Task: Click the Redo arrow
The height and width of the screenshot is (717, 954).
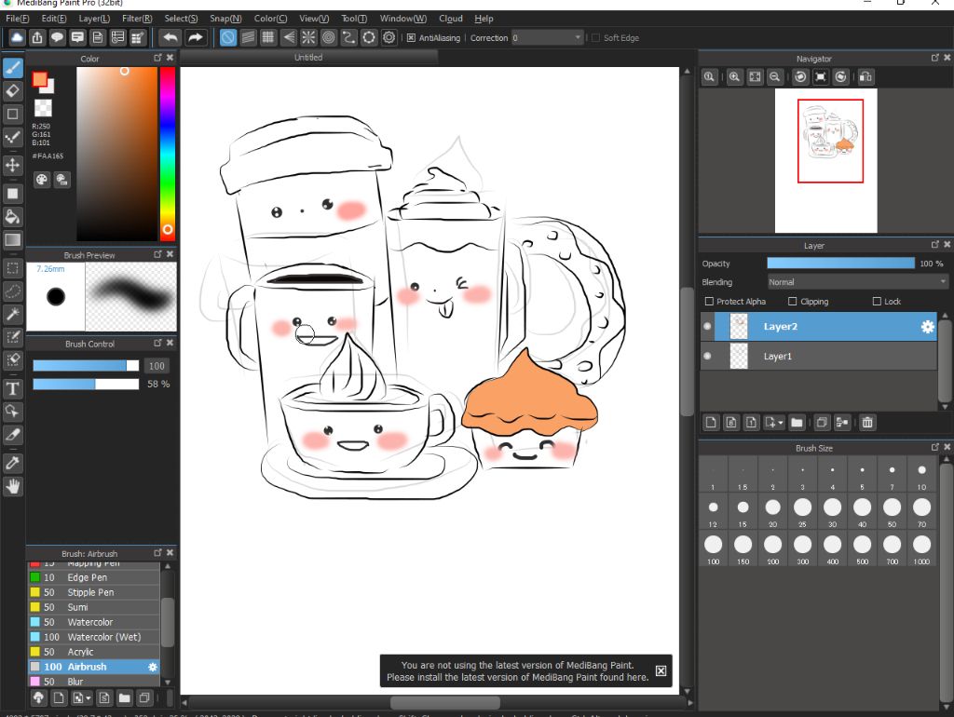Action: pos(196,37)
